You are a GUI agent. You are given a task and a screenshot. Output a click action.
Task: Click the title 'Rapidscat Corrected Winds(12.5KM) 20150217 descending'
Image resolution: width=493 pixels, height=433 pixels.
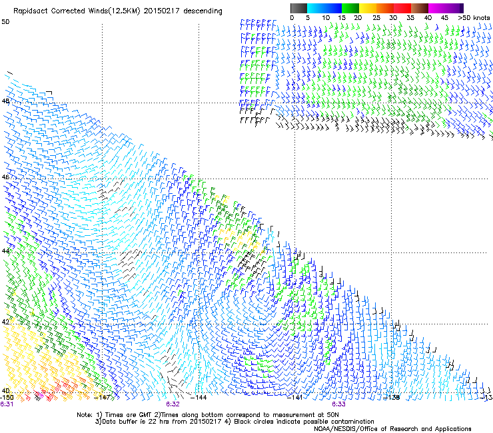point(118,11)
